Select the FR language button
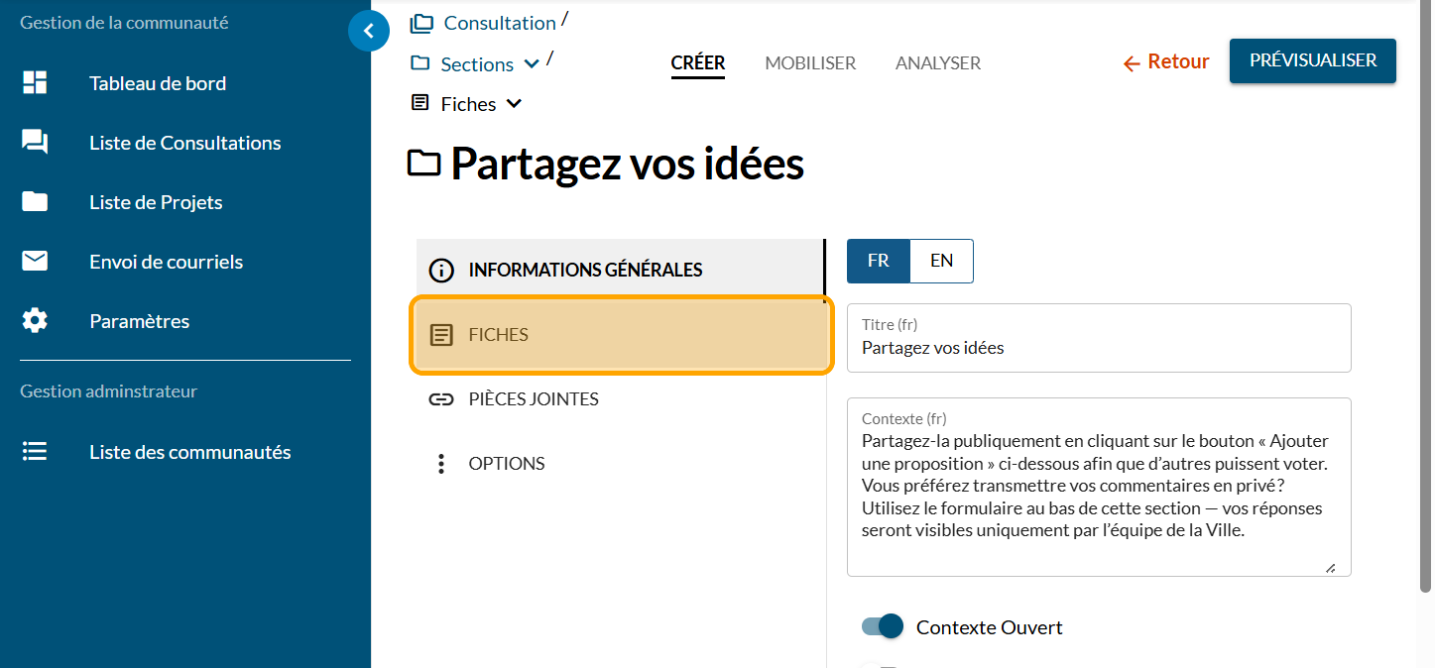1435x668 pixels. (878, 261)
